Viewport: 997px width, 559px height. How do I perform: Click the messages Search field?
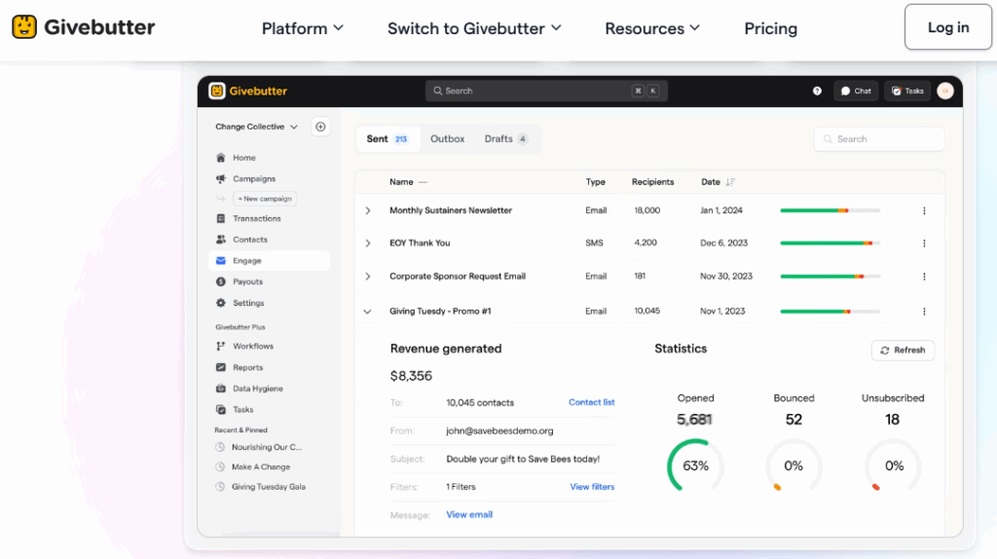coord(879,139)
